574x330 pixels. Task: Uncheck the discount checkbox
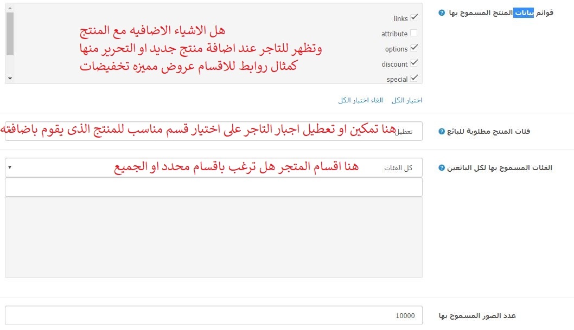(414, 63)
